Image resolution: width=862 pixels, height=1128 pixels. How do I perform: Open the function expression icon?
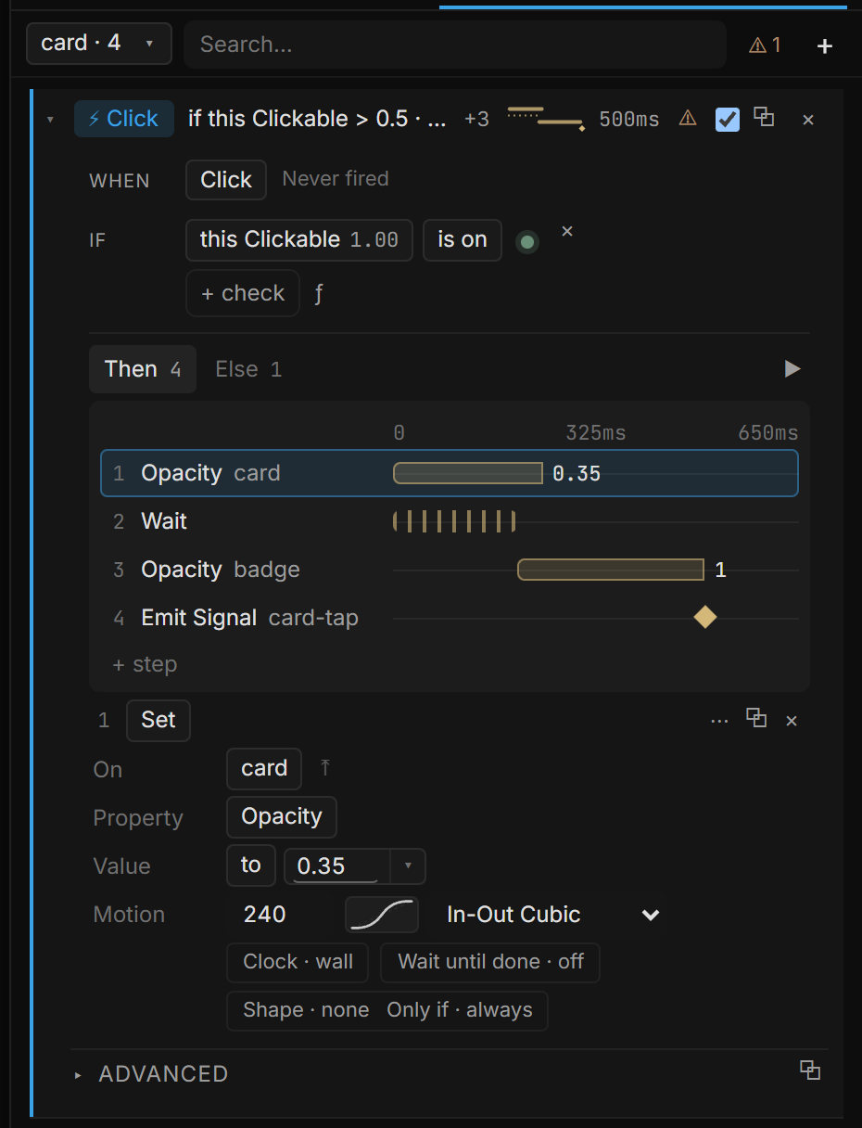tap(319, 294)
